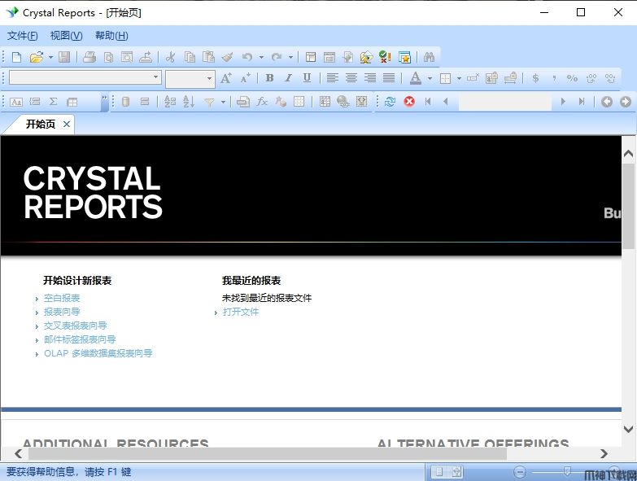This screenshot has width=637, height=481.
Task: Click the Refresh report data icon
Action: (390, 102)
